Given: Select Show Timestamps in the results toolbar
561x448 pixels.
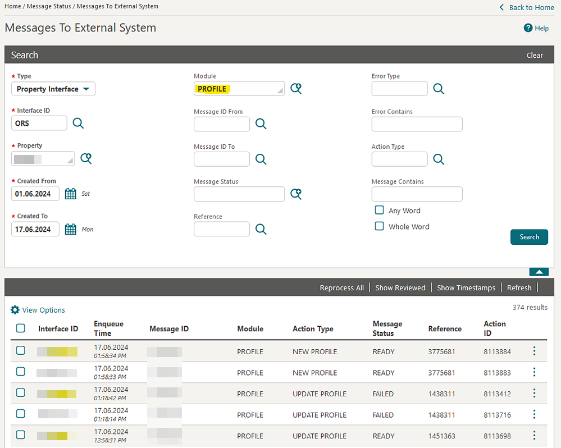Looking at the screenshot, I should [x=466, y=287].
